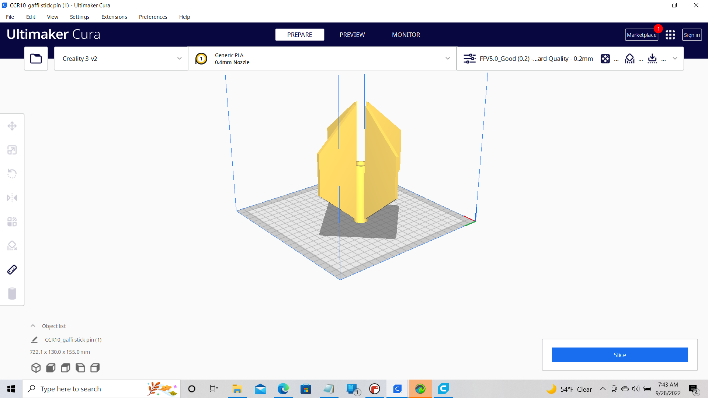The width and height of the screenshot is (708, 398).
Task: Click the build plate adhesion icon
Action: click(x=652, y=59)
